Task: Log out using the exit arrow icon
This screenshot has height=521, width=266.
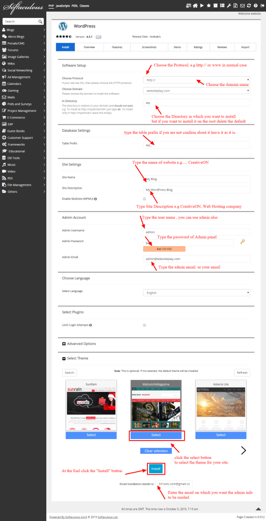Action: click(x=262, y=6)
